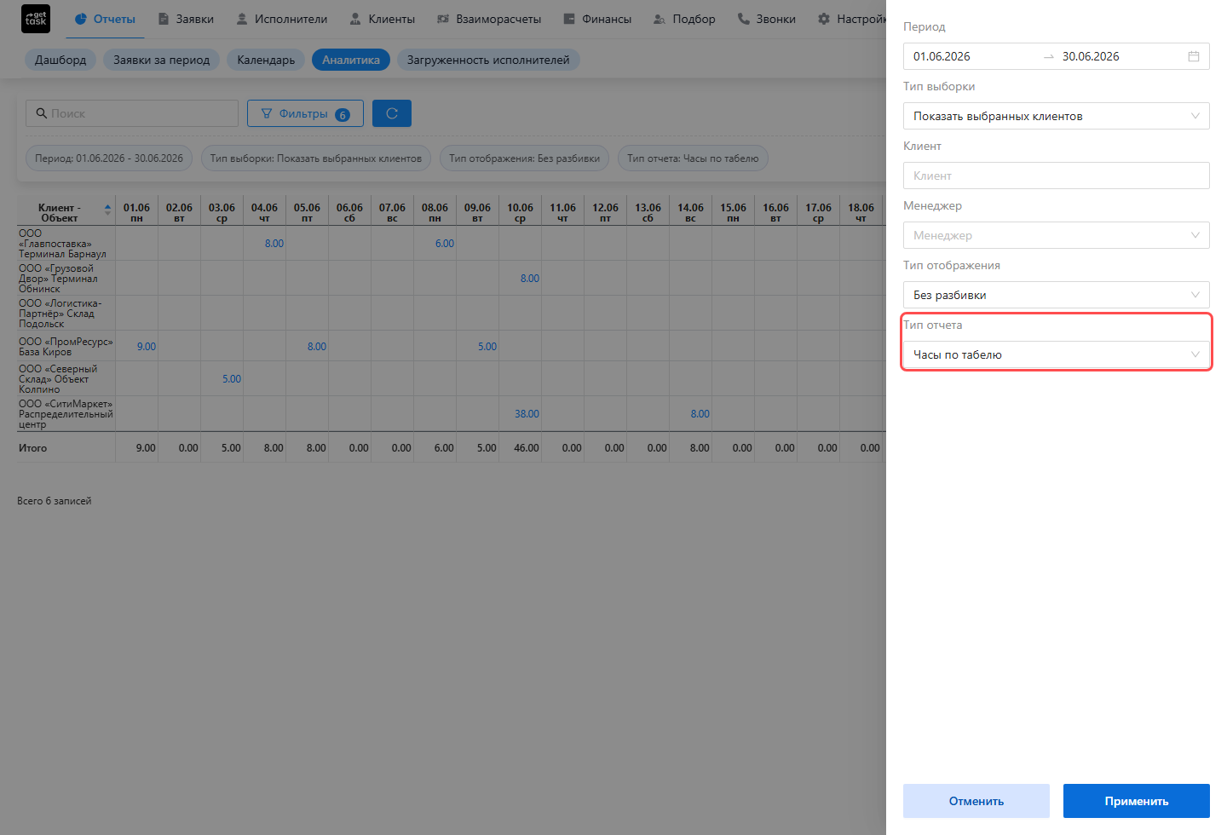Click the Финансы wallet icon

pos(569,19)
